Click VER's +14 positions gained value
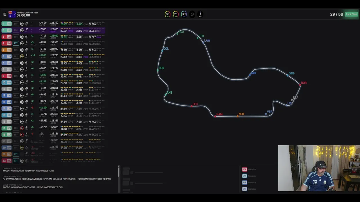 click(x=33, y=56)
